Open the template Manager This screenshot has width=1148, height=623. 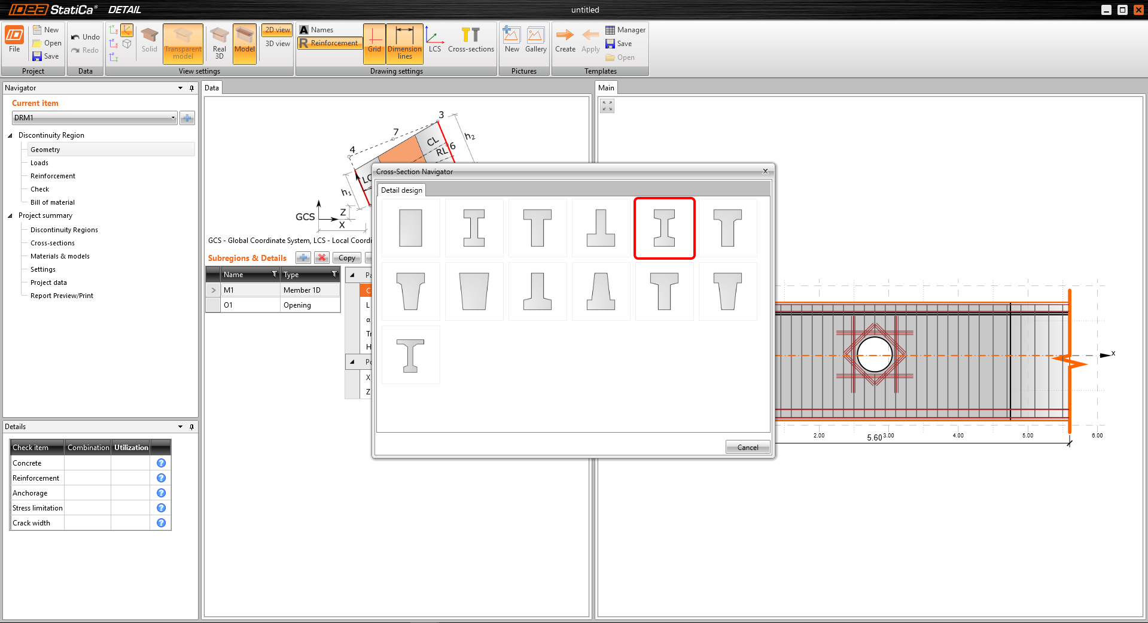(625, 30)
